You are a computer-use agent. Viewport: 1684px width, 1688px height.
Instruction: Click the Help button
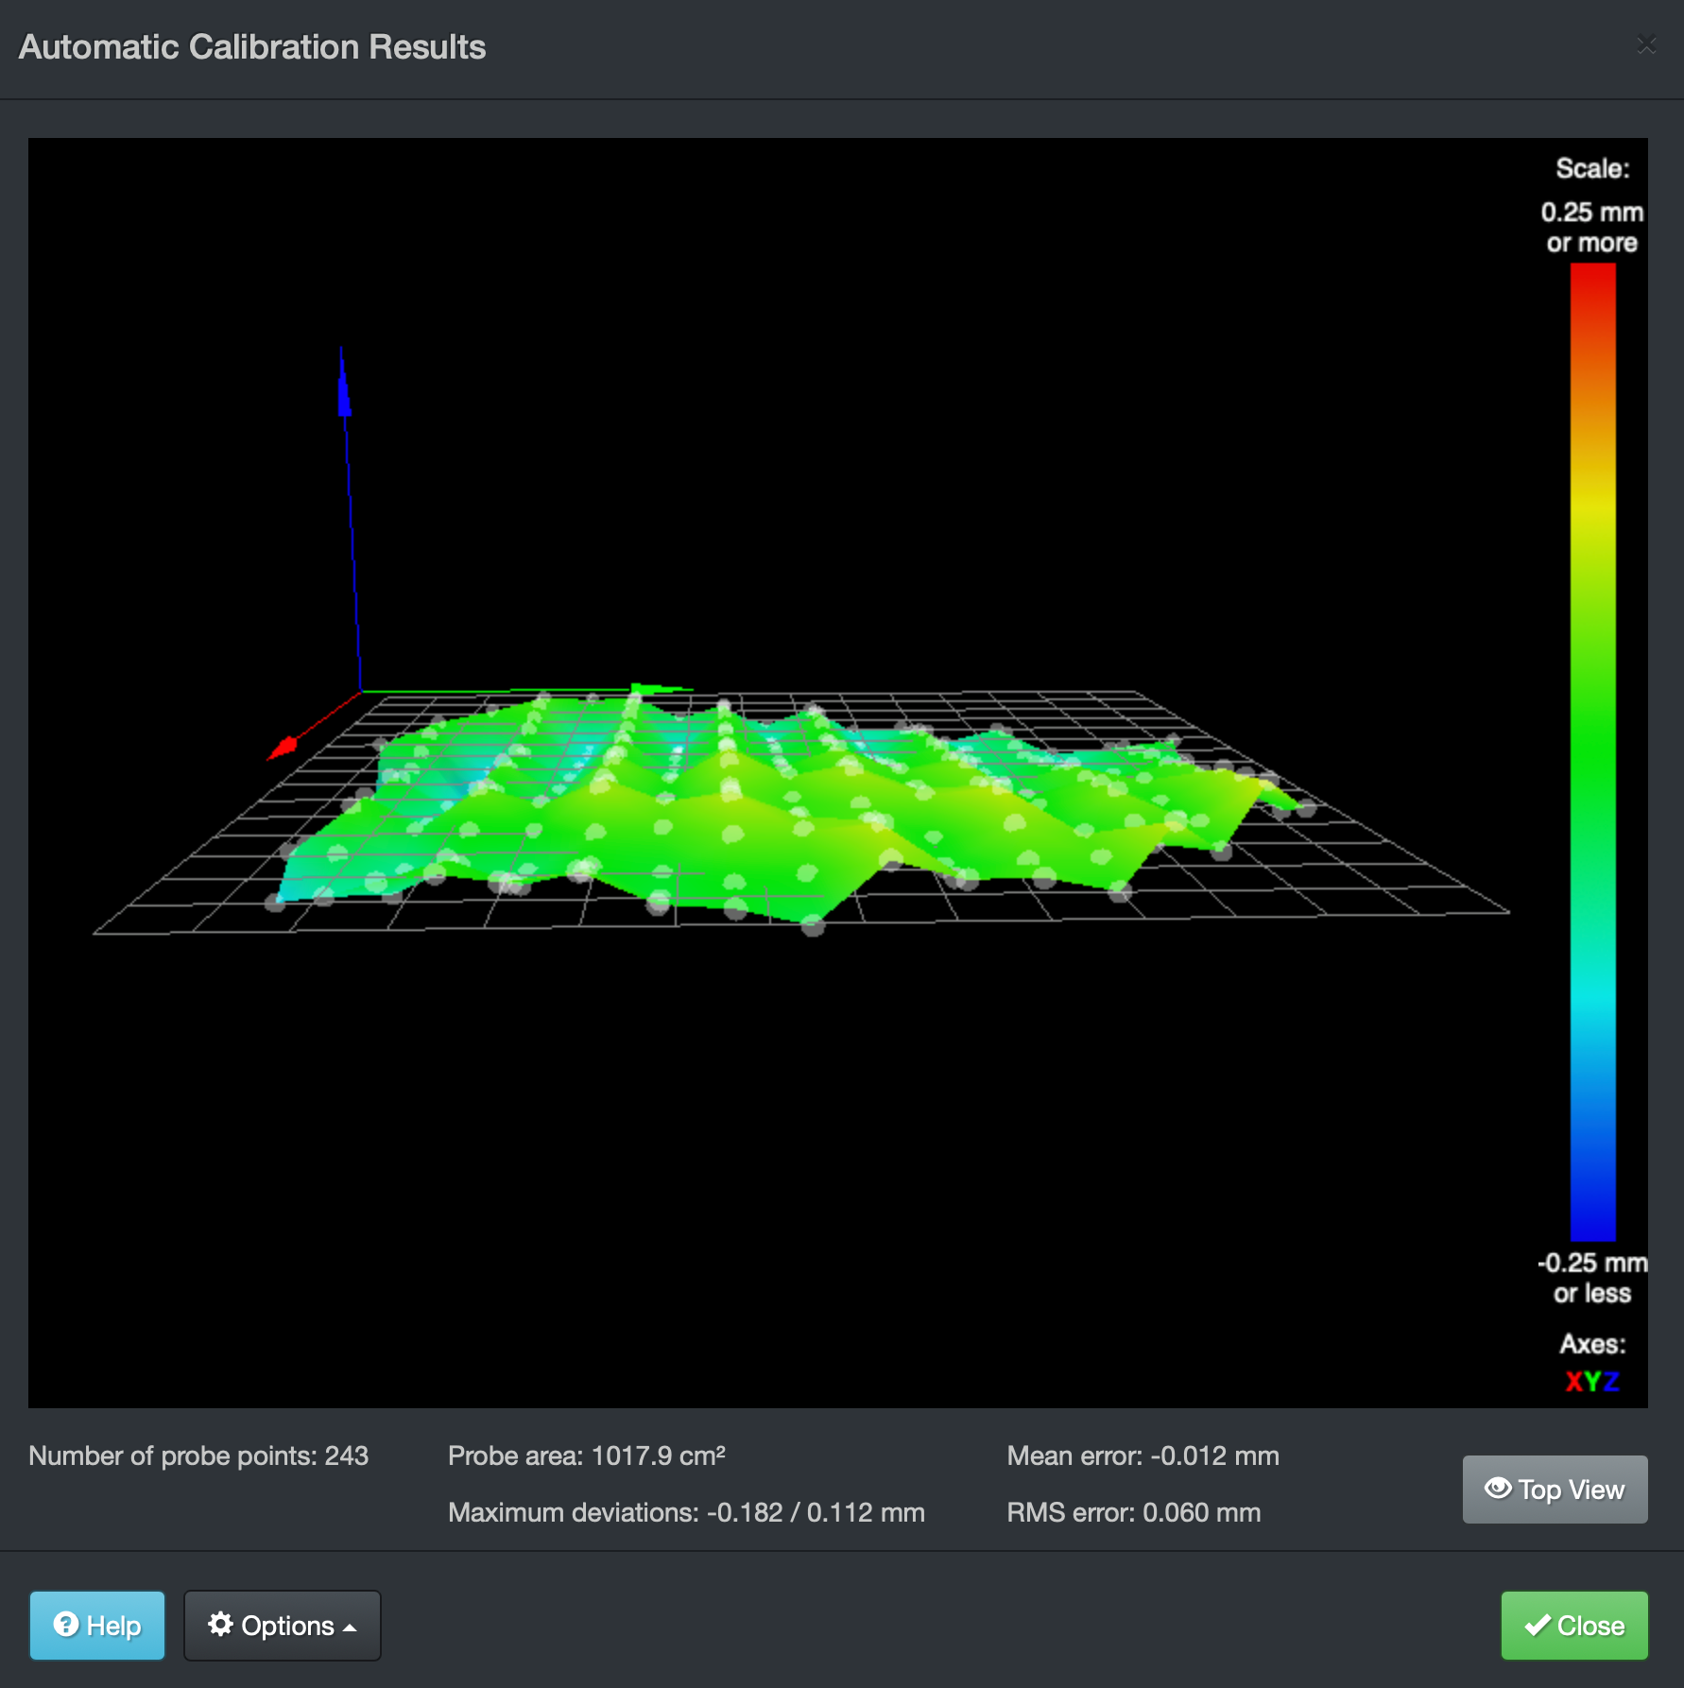(x=97, y=1626)
